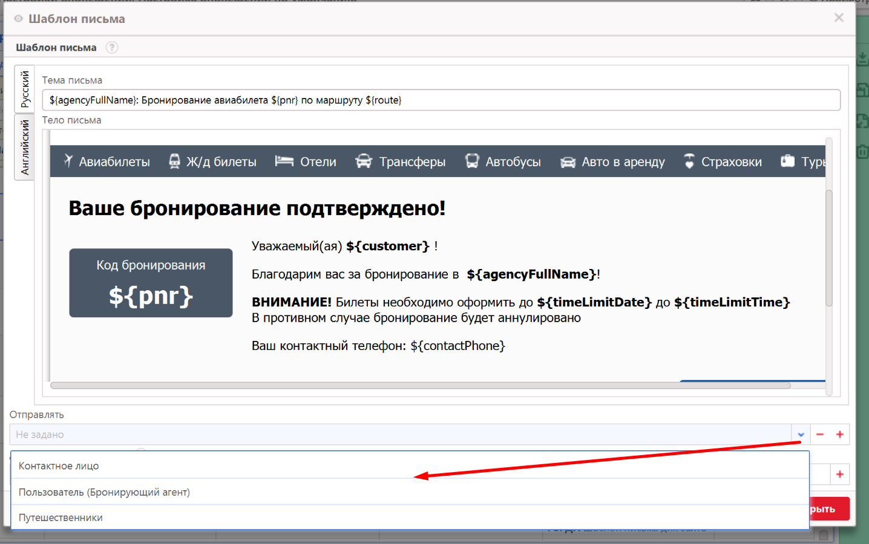Click the help question mark icon
869x544 pixels.
pos(112,47)
